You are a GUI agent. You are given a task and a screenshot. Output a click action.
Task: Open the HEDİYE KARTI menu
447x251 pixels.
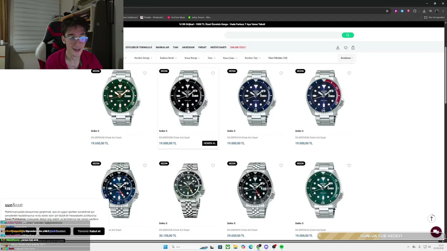coord(218,47)
